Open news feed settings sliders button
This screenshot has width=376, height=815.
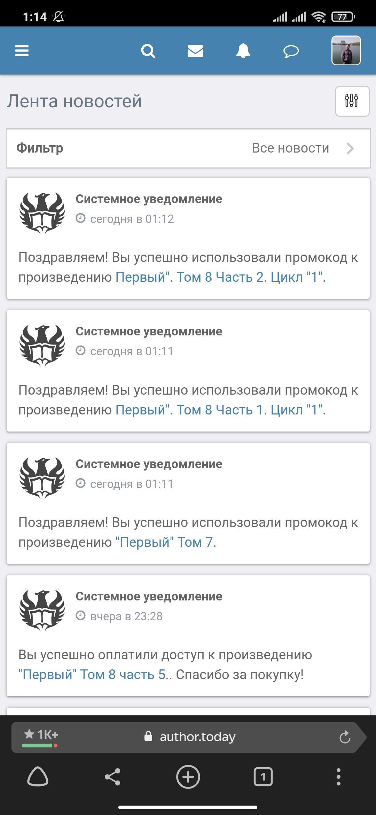tap(352, 101)
